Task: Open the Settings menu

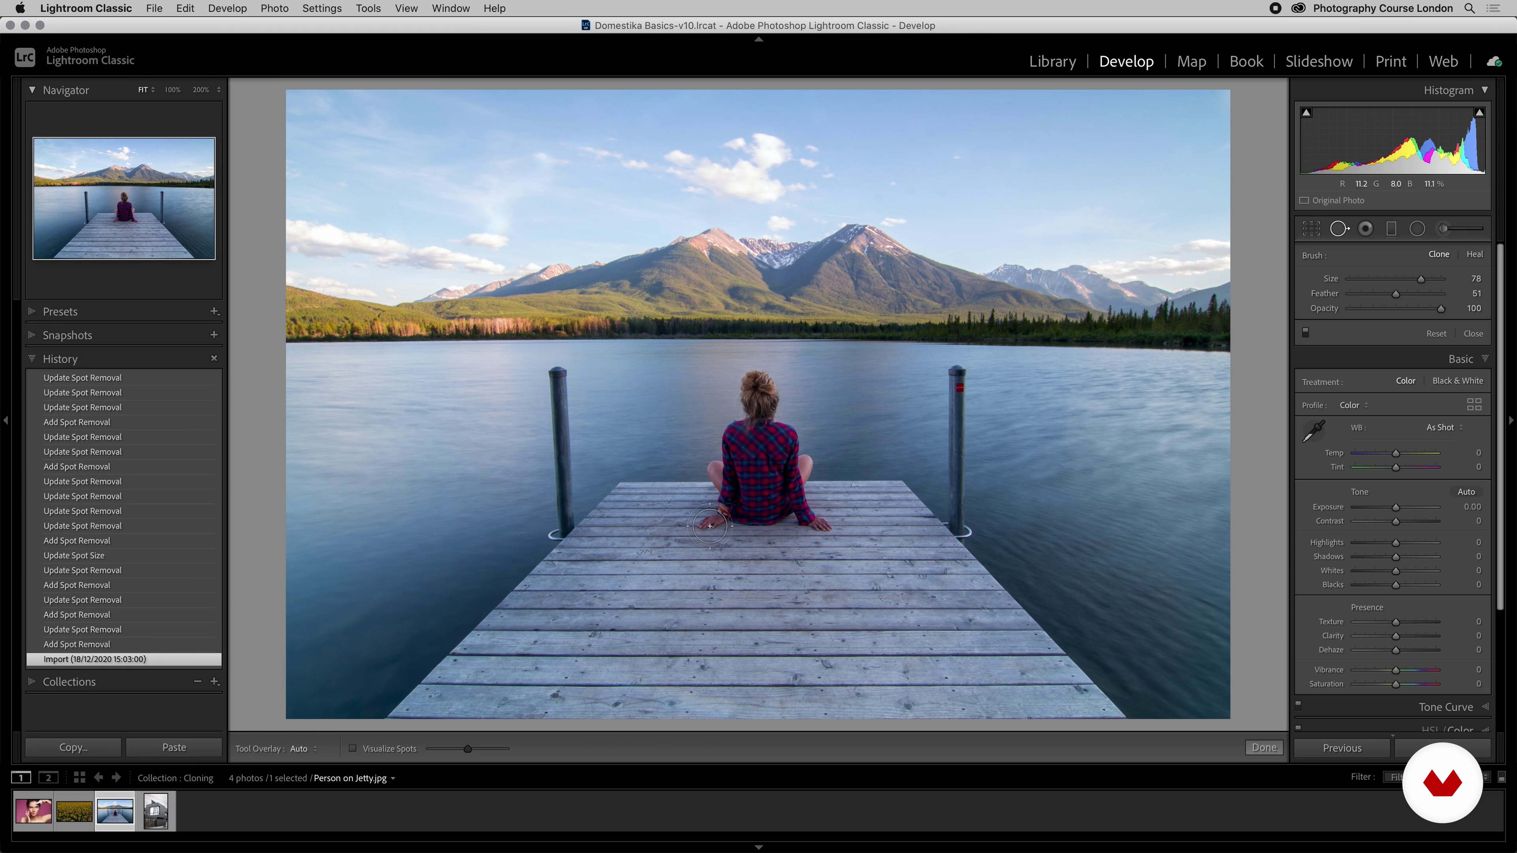Action: point(322,8)
